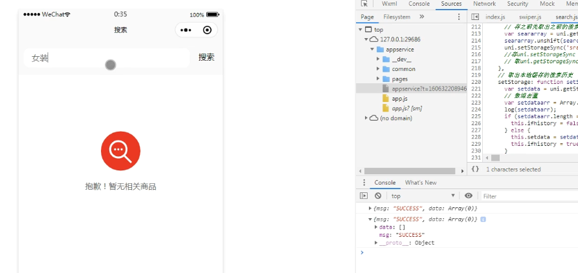Collapse the top frame tree node
The image size is (578, 273).
coord(360,30)
